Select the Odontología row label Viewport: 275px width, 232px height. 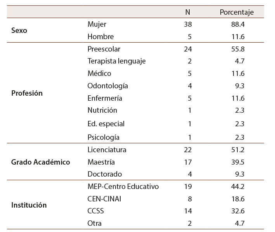click(108, 86)
